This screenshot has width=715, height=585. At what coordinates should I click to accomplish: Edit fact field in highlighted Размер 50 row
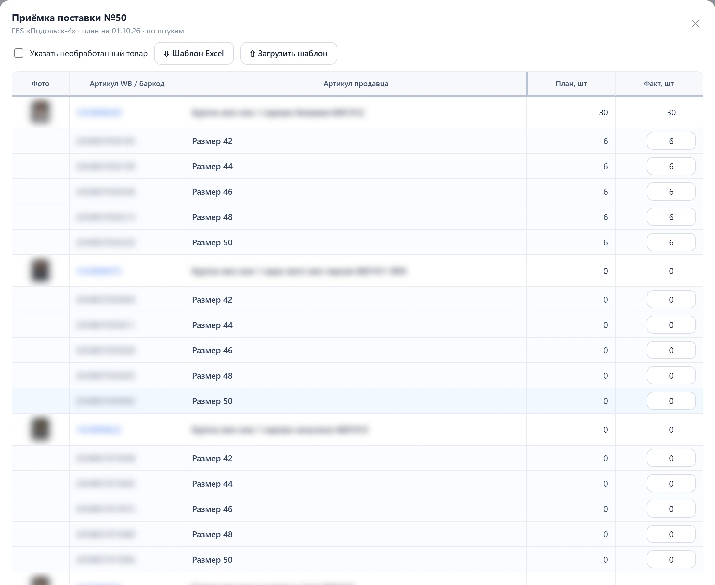pos(671,401)
